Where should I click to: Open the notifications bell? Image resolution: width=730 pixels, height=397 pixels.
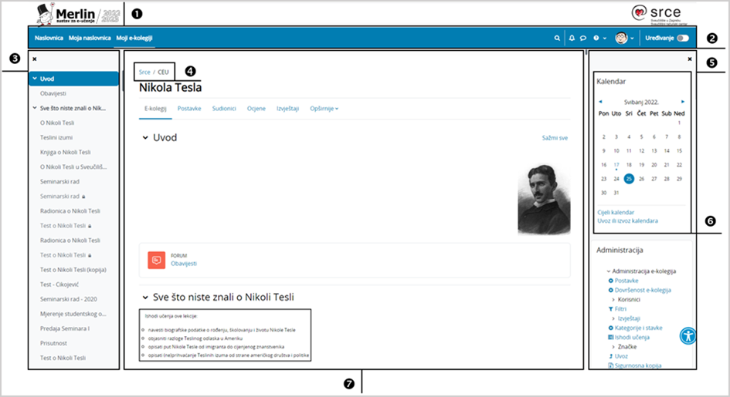coord(572,37)
